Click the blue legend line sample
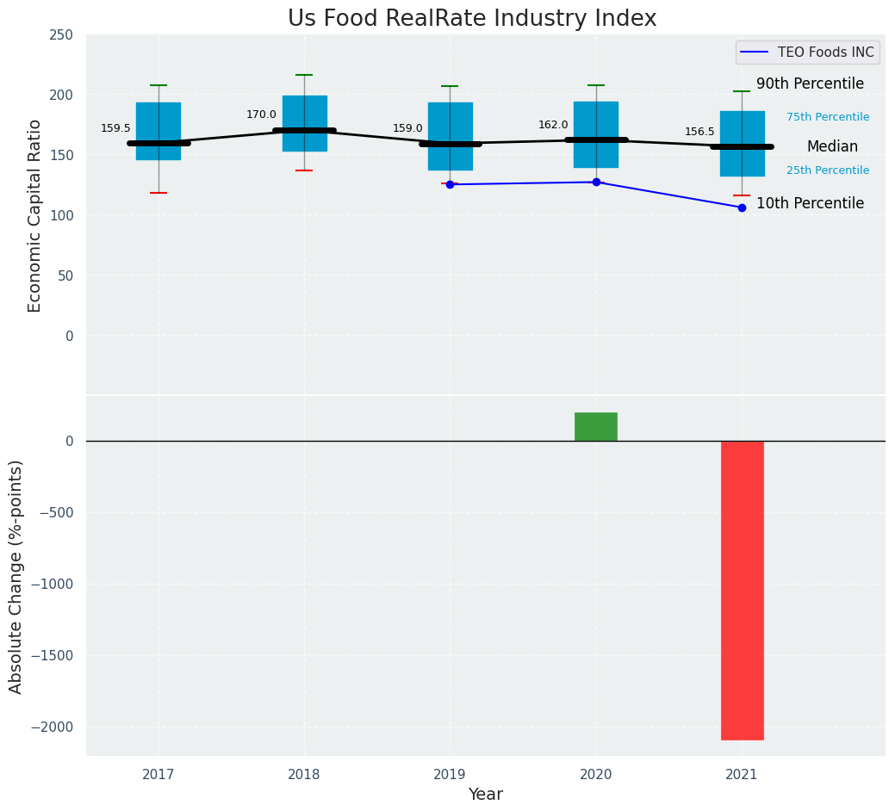 [755, 53]
